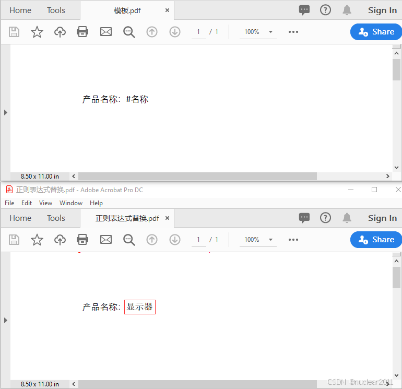Previous page arrow in 正则表达式替换.pdf window
The image size is (402, 389).
pos(152,240)
